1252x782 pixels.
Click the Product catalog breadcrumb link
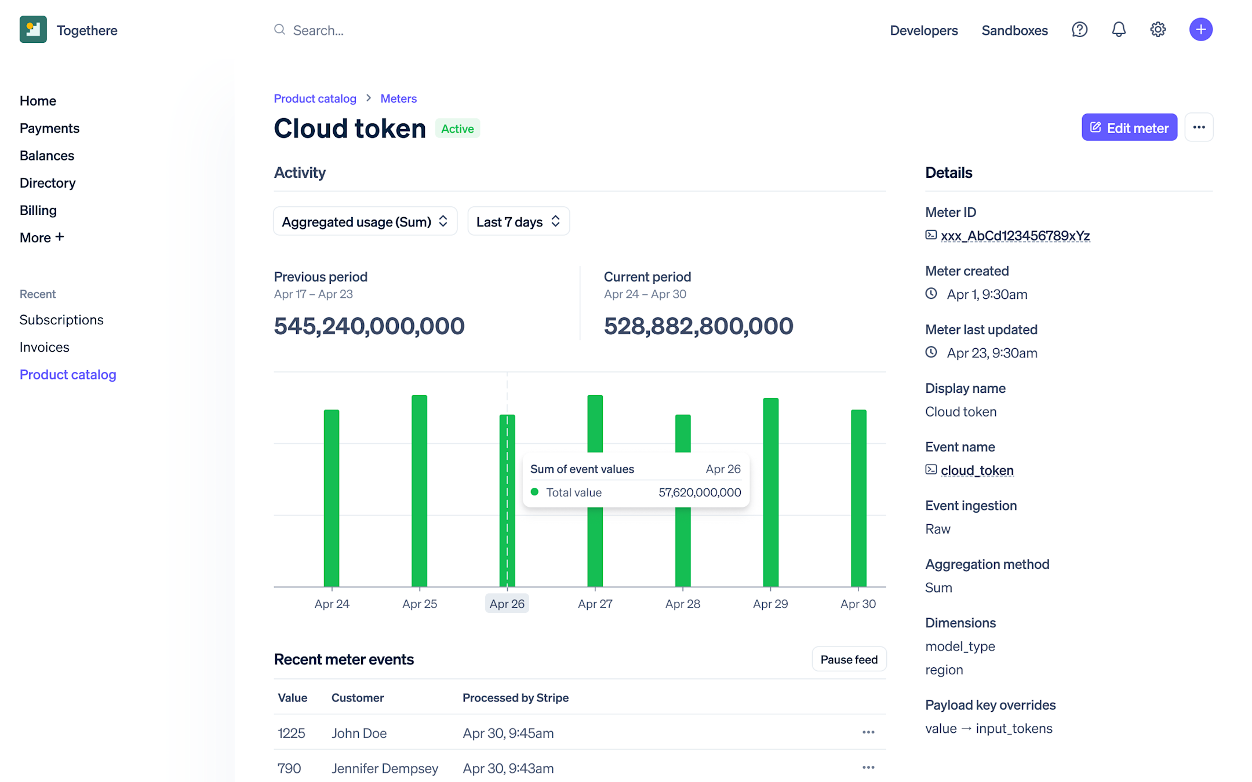click(315, 97)
